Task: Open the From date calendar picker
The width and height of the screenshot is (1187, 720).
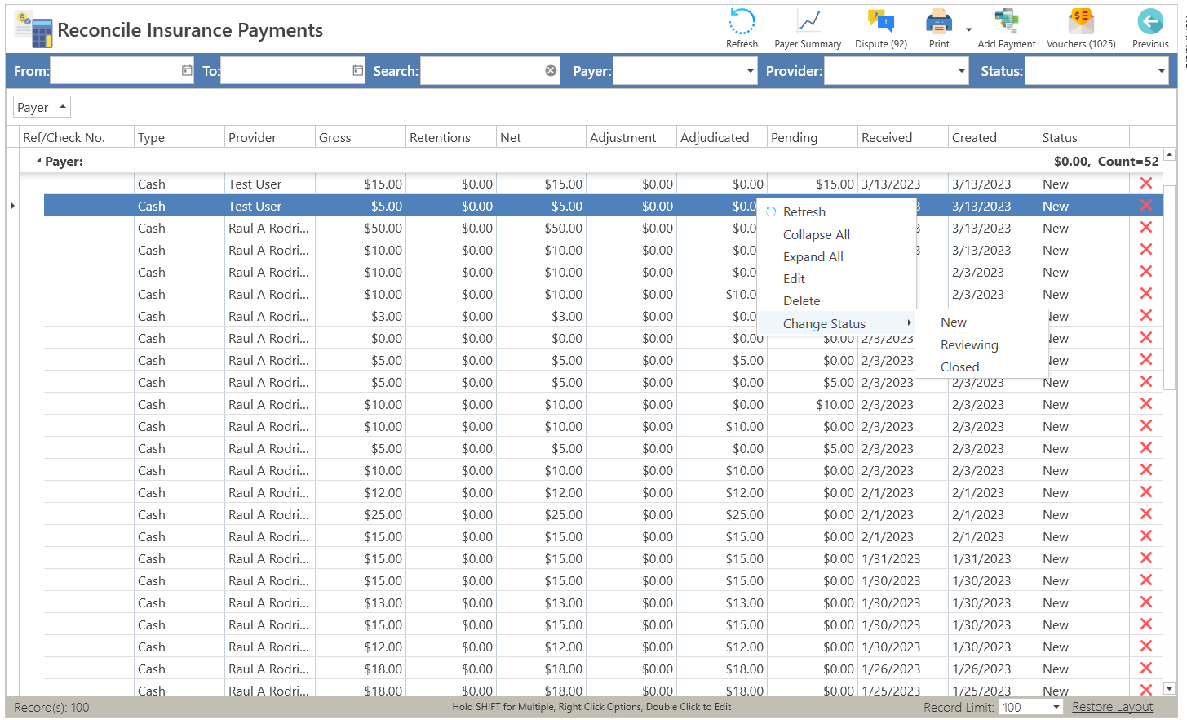Action: pos(187,71)
